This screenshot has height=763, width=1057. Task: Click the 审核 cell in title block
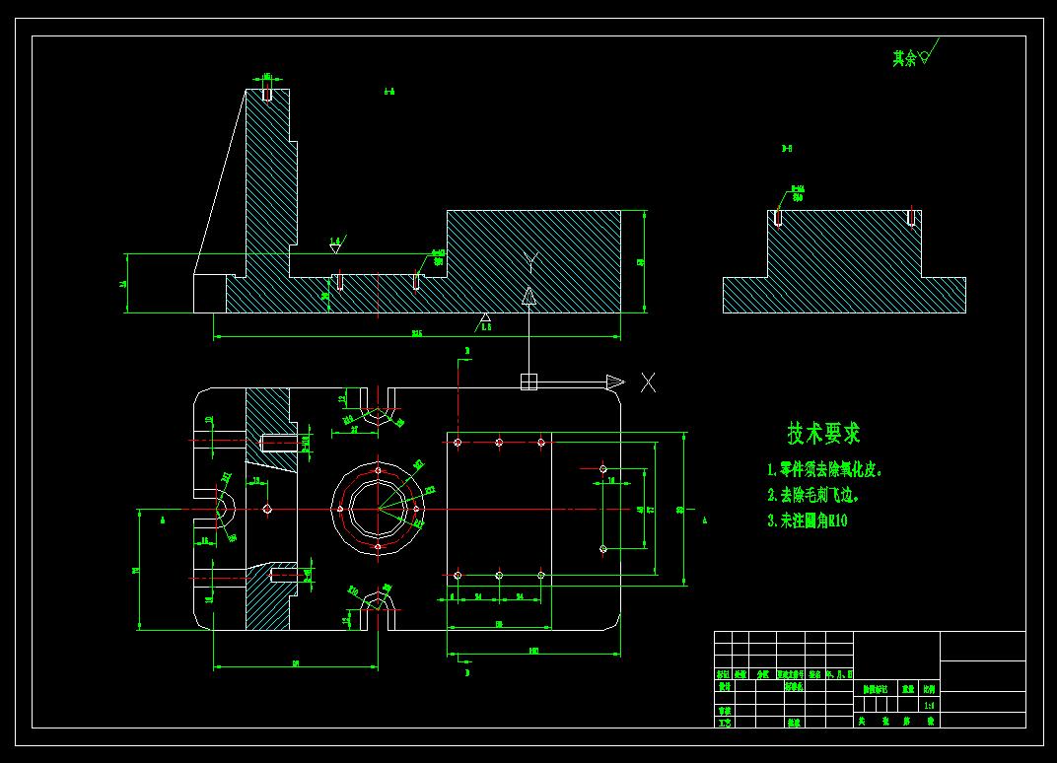(724, 711)
